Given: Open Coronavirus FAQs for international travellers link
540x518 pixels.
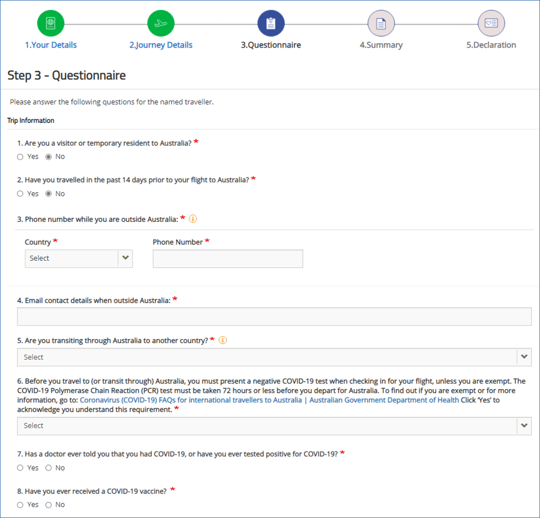Looking at the screenshot, I should pos(191,400).
